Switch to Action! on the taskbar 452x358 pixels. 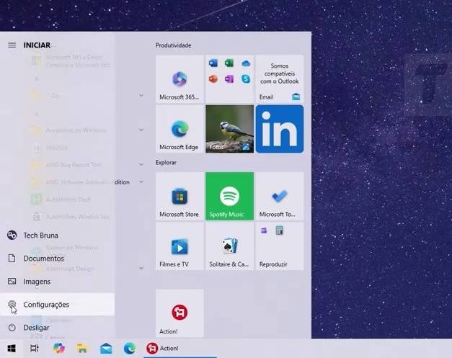pyautogui.click(x=180, y=349)
